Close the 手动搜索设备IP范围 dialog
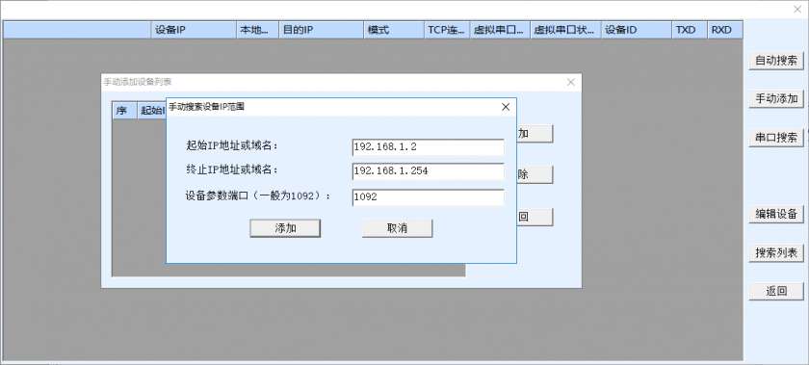 click(x=506, y=107)
